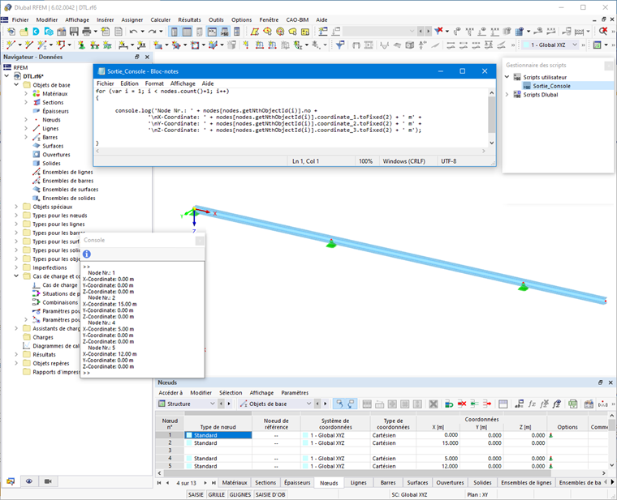Click the new nodal support icon
This screenshot has height=500, width=617.
81,45
